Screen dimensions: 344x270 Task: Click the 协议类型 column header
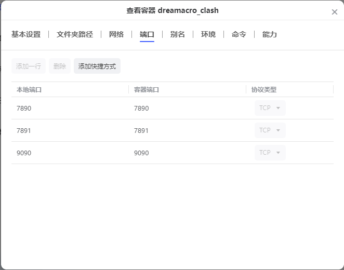pos(264,90)
